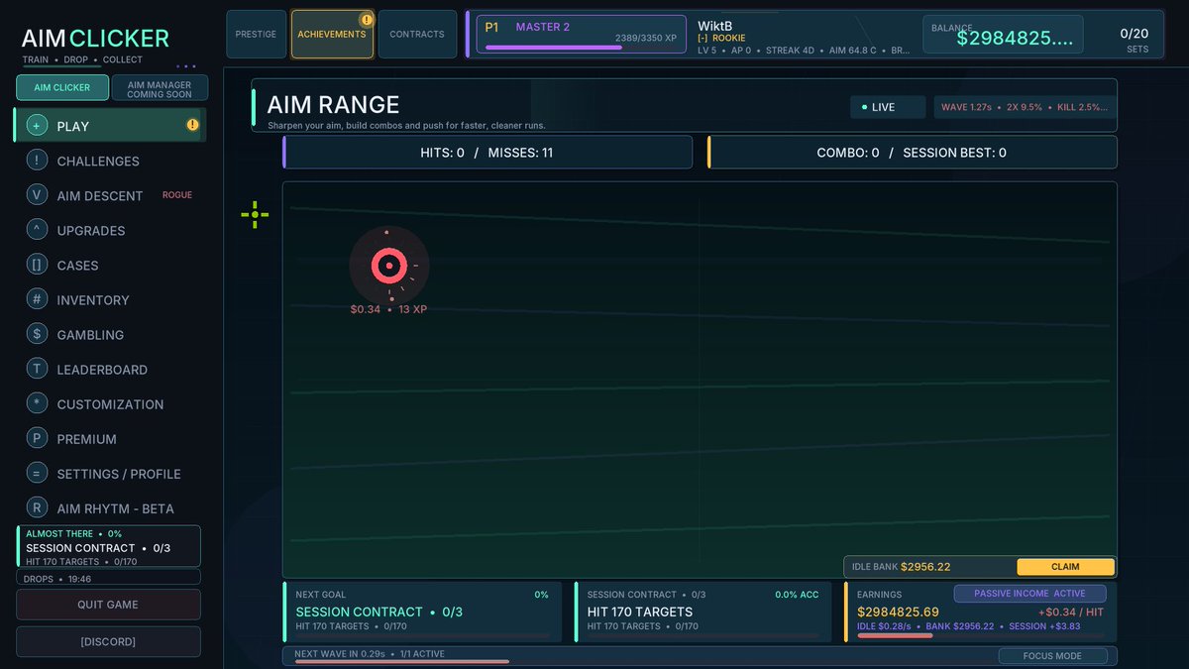
Task: Click the Aim Range heading
Action: pyautogui.click(x=333, y=104)
